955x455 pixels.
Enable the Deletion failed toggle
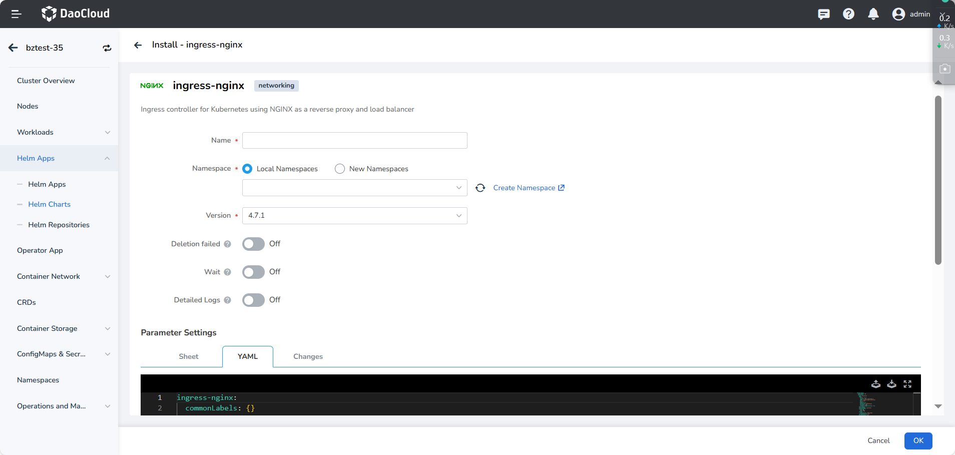[253, 244]
